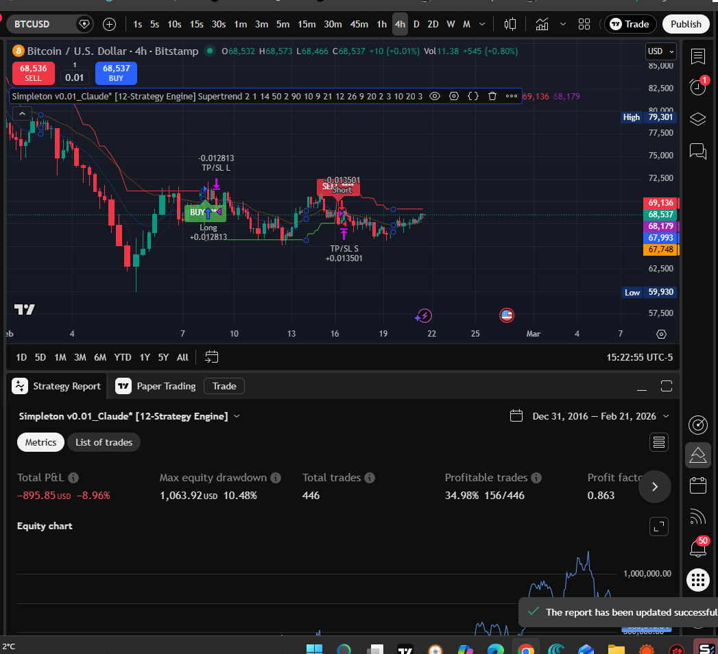Maximize the Strategy Report panel
This screenshot has height=654, width=718.
pos(666,386)
